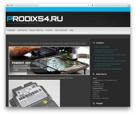Open Привязка чип ключей, ремонт иммобилайзеров link
Image resolution: width=136 pixels, height=115 pixels.
coord(110,61)
